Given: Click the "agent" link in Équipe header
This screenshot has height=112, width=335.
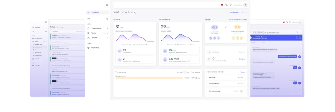Looking at the screenshot, I should click(x=245, y=19).
